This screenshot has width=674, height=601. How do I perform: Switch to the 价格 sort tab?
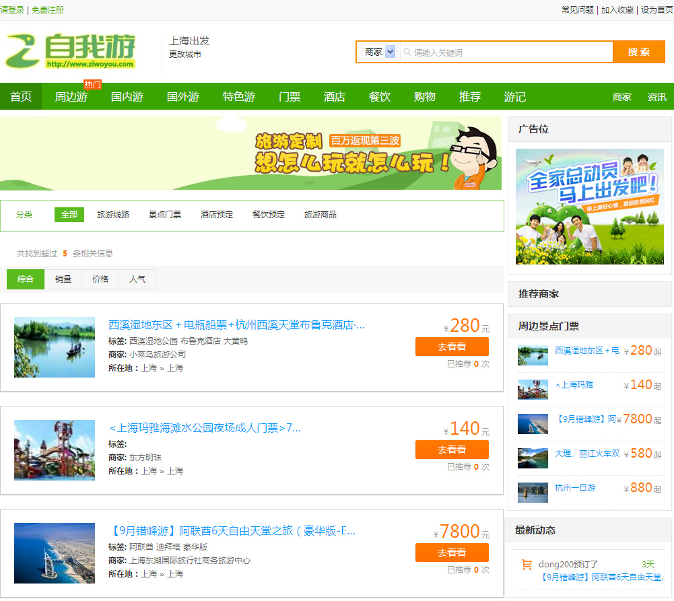(100, 279)
